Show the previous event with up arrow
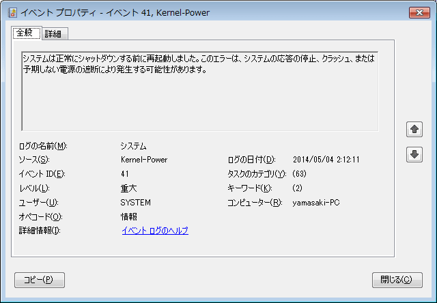 point(414,129)
